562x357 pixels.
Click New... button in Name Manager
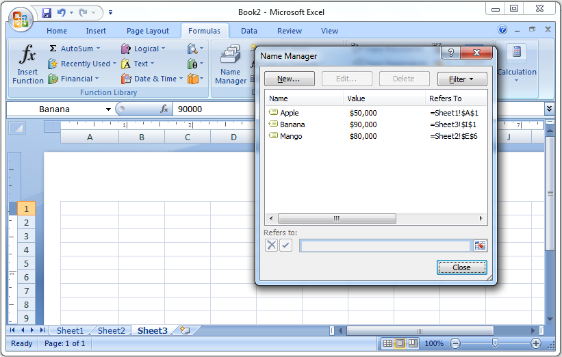point(290,79)
